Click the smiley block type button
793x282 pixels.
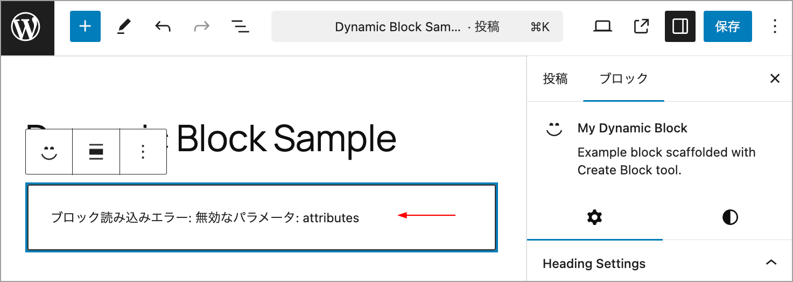pos(49,152)
